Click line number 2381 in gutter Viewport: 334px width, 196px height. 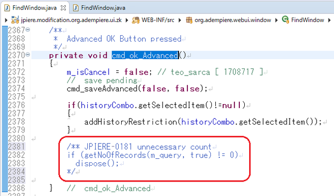click(16, 146)
